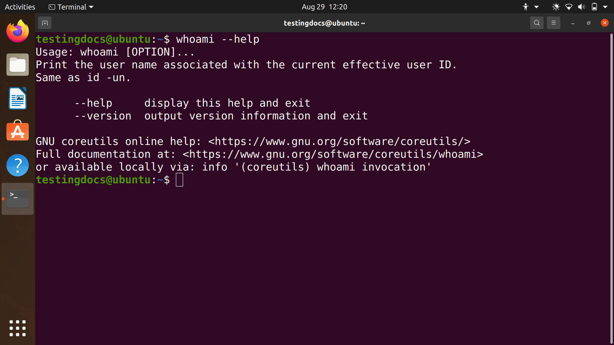Open the Help application from the dock

pyautogui.click(x=17, y=165)
